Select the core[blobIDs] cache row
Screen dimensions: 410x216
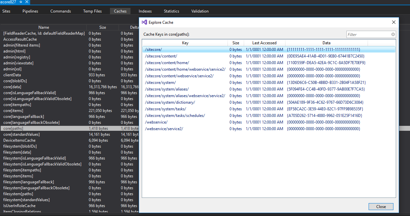(70, 81)
